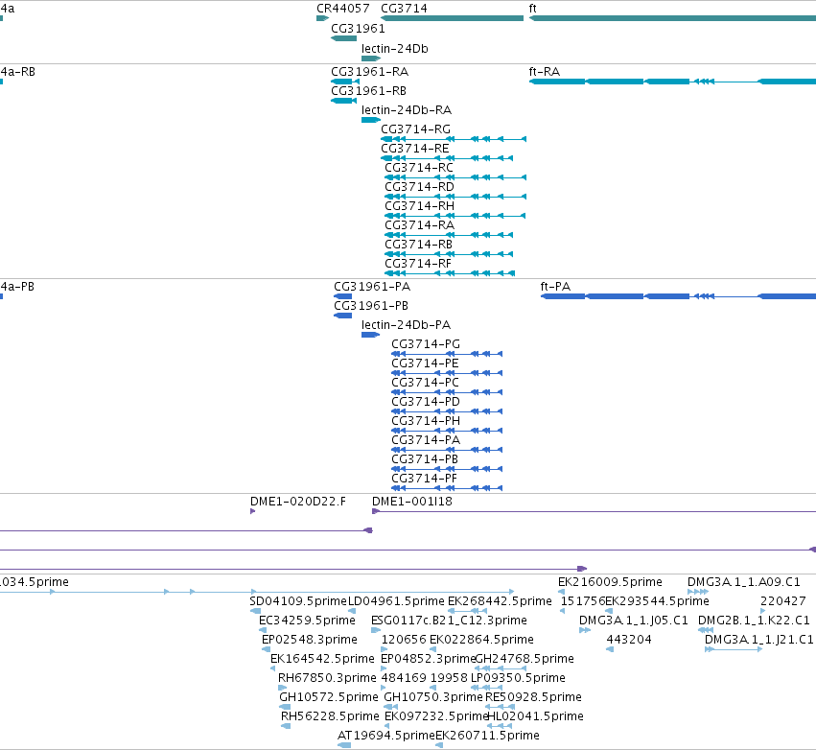This screenshot has width=816, height=750.
Task: Click the DME1-020D22.F clone marker
Action: pos(252,511)
